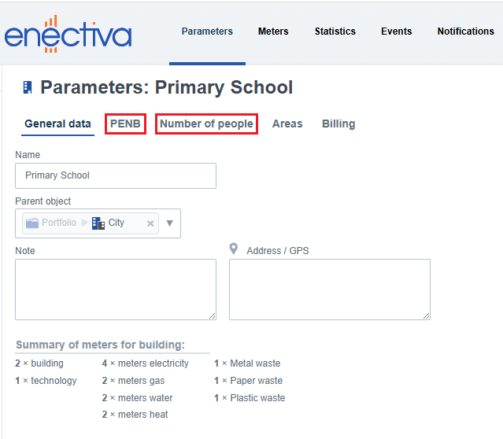The image size is (503, 439).
Task: Open the Statistics section
Action: click(335, 31)
